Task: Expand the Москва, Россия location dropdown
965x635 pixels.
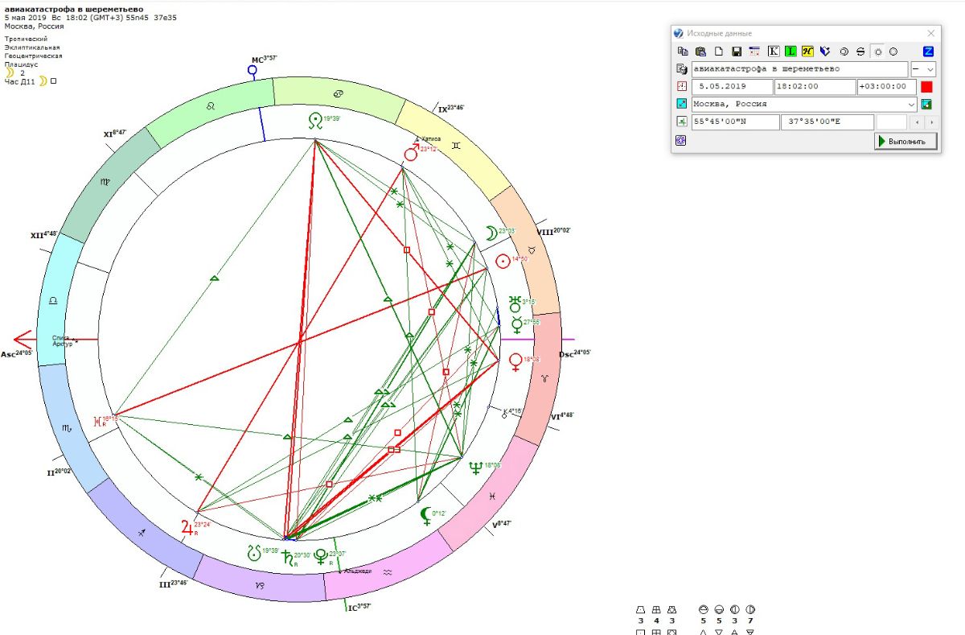Action: [910, 104]
